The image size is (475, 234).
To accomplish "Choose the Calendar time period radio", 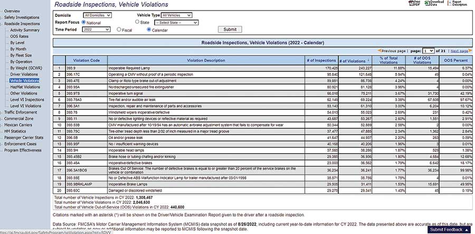I will click(x=149, y=30).
